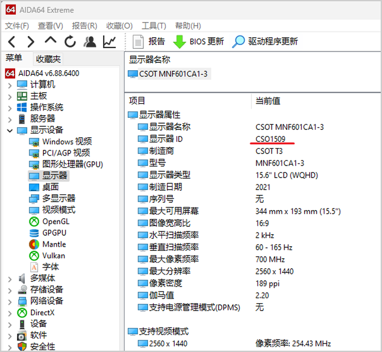The width and height of the screenshot is (382, 352).
Task: Expand the 主板 tree node
Action: (10, 97)
